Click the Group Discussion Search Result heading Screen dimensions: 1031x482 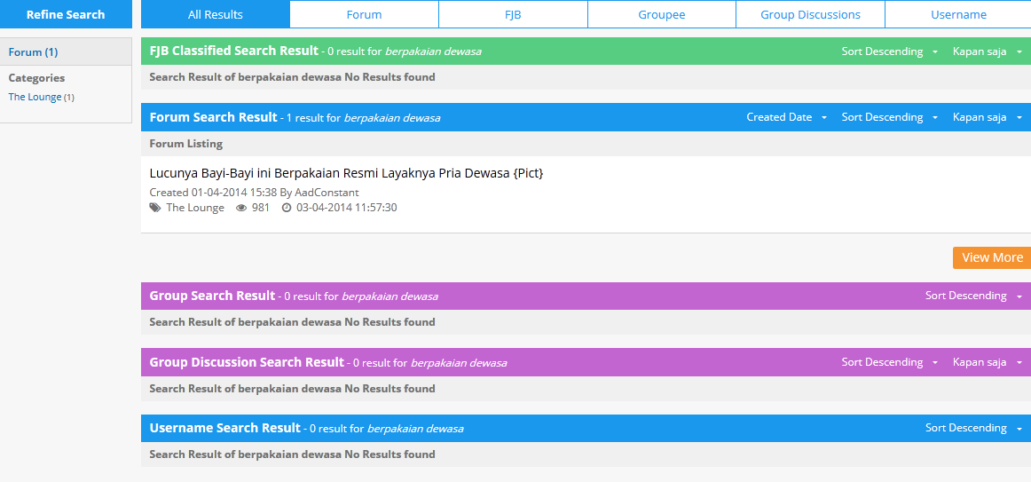click(248, 362)
